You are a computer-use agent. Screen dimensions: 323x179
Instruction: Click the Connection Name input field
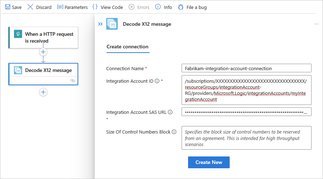(x=246, y=68)
